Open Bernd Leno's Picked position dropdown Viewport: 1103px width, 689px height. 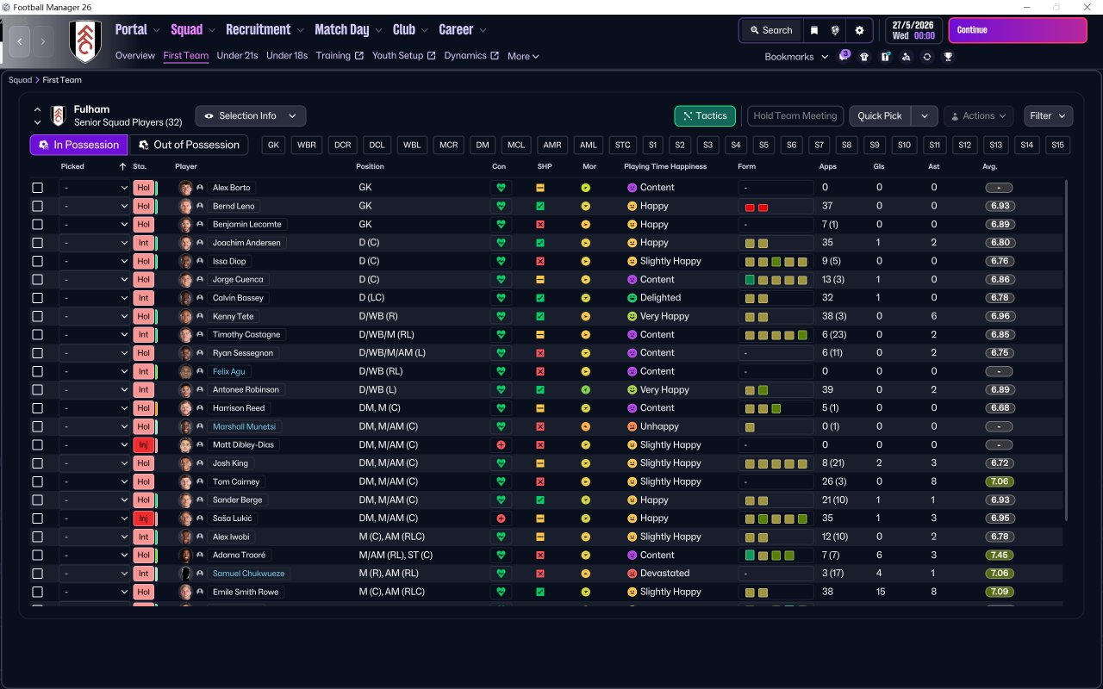[94, 206]
